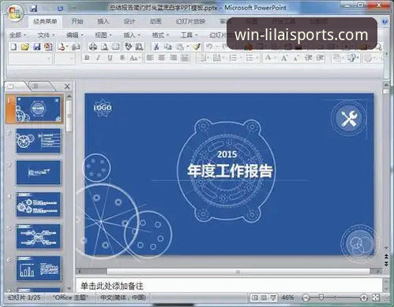Click the Office orb button
Screen dimensions: 394x307
tap(15, 13)
